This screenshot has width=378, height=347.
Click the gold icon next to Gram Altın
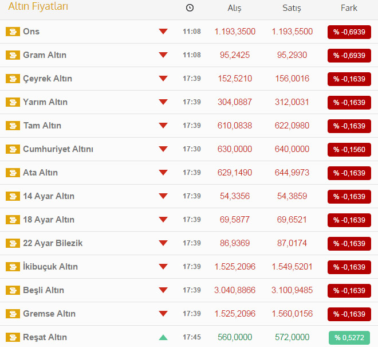(13, 55)
